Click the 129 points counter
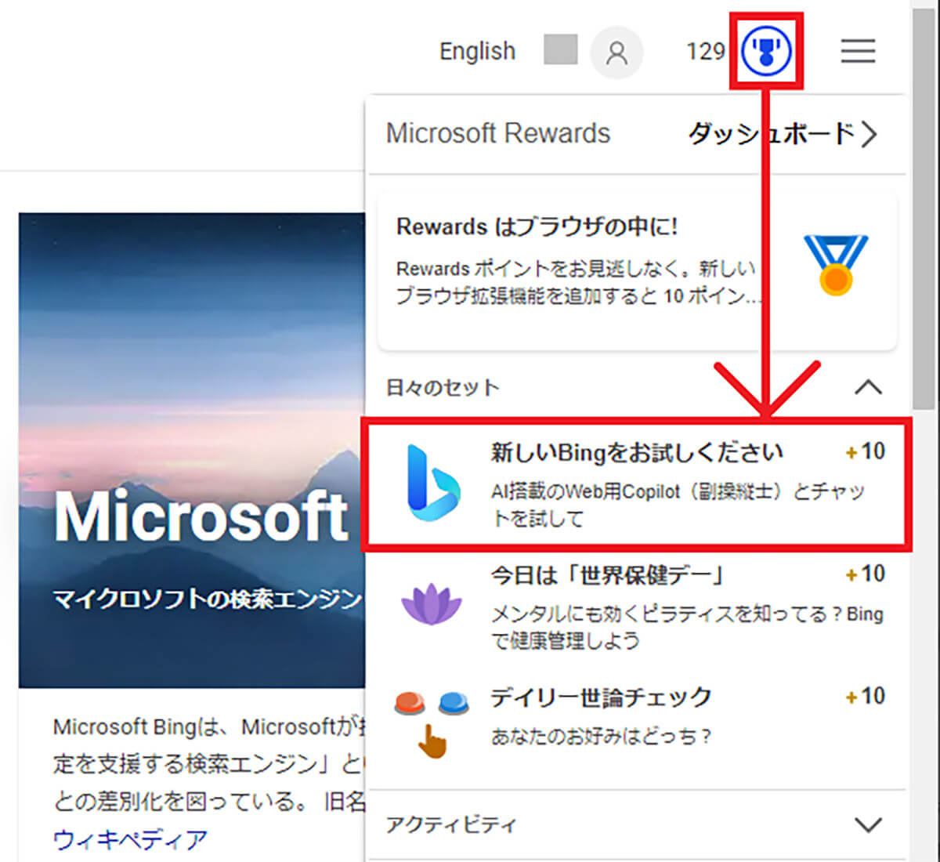940x862 pixels. pyautogui.click(x=705, y=52)
